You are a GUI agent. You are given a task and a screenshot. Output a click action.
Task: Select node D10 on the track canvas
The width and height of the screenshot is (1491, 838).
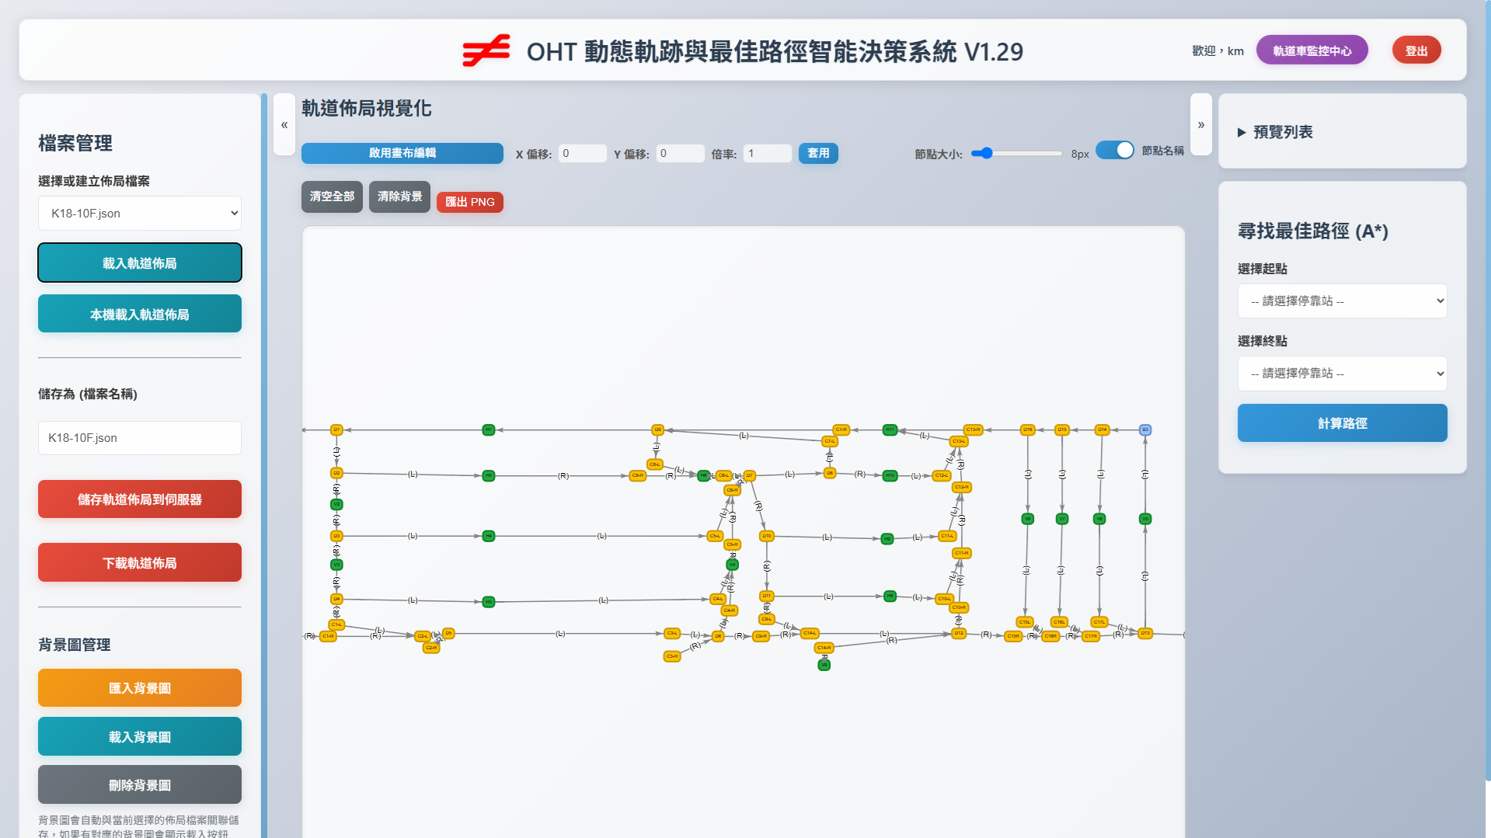pos(767,536)
